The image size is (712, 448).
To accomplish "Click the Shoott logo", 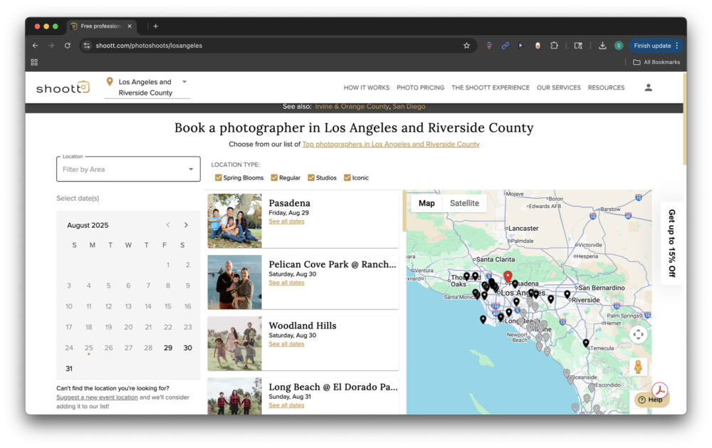I will [63, 88].
